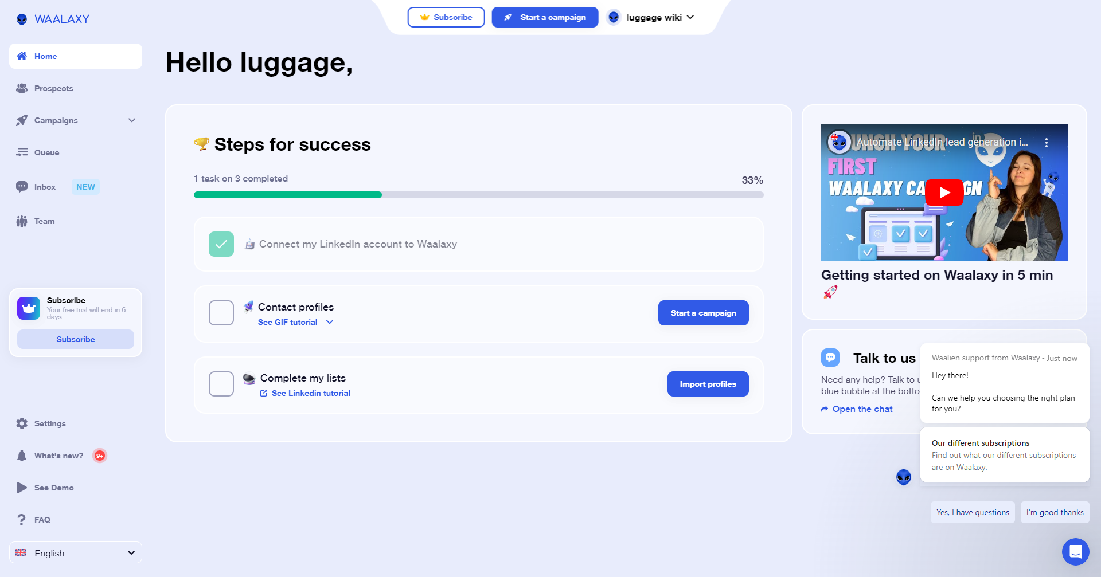Click the rocket icon below the video title
The height and width of the screenshot is (577, 1101).
[x=830, y=292]
